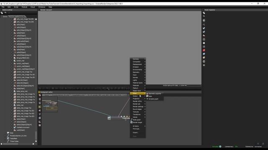Open the Round edges submenu entry

pos(138,109)
